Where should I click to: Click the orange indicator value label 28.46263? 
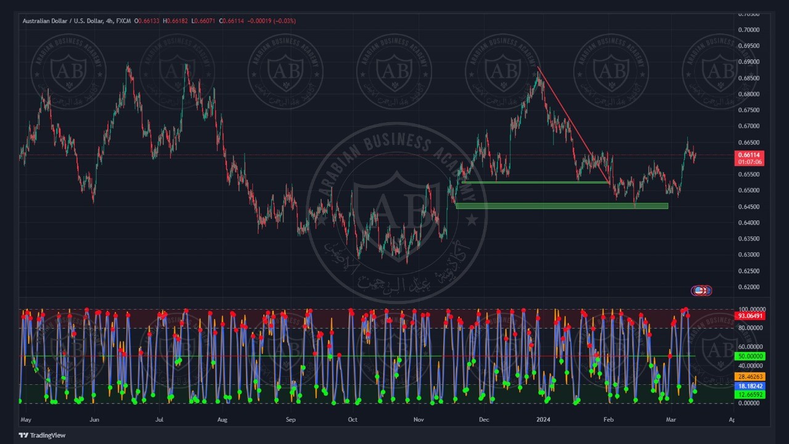coord(750,376)
